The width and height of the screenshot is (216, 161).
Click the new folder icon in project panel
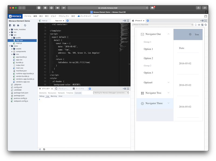(14, 25)
